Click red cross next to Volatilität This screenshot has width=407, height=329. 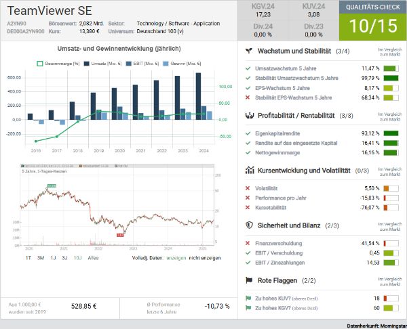click(x=248, y=188)
